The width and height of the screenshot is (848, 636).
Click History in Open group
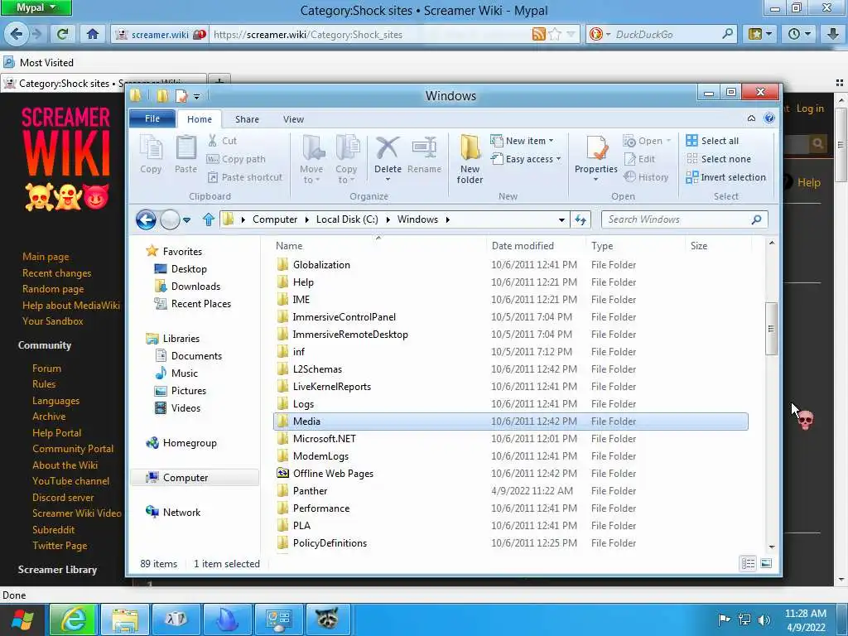[x=646, y=177]
